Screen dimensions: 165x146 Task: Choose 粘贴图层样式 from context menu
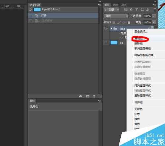click(x=143, y=91)
